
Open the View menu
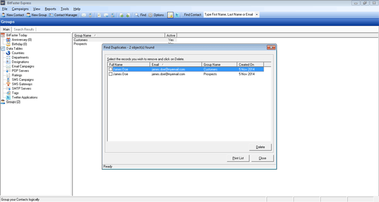click(x=36, y=9)
